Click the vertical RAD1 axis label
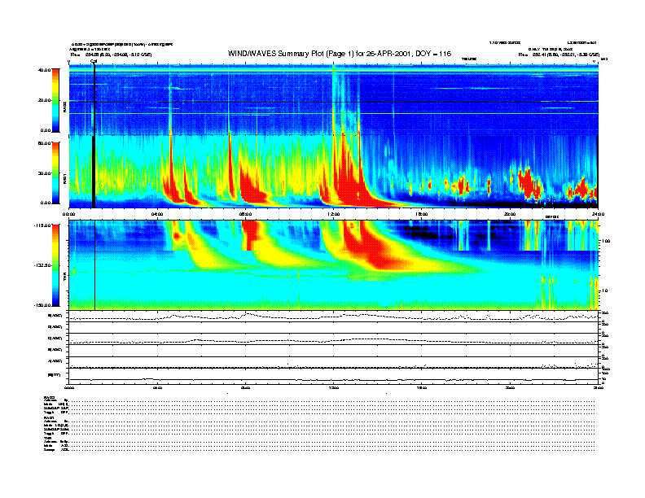Viewport: 645px width, 498px height. [x=65, y=179]
